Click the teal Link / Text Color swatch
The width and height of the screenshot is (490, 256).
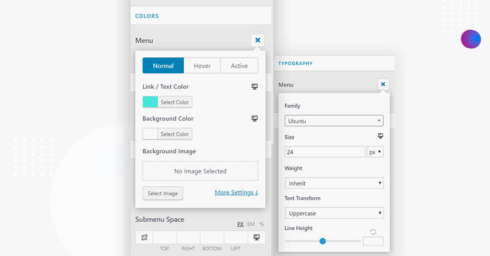[x=150, y=102]
